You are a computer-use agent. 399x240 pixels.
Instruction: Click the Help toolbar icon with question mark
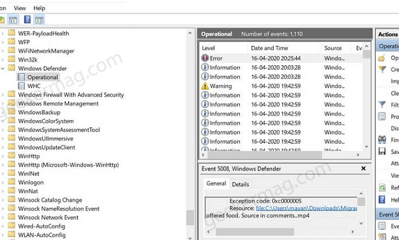(27, 19)
